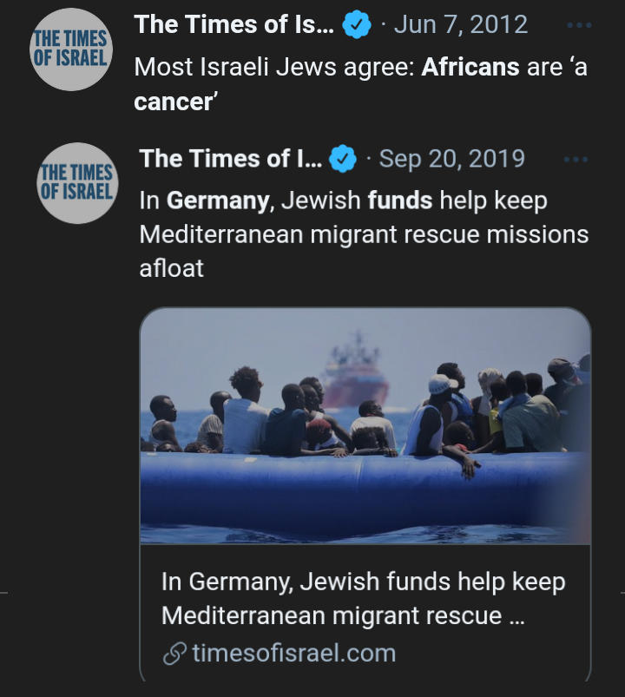This screenshot has height=697, width=625.
Task: Click the bold word 'Africans'
Action: [470, 67]
